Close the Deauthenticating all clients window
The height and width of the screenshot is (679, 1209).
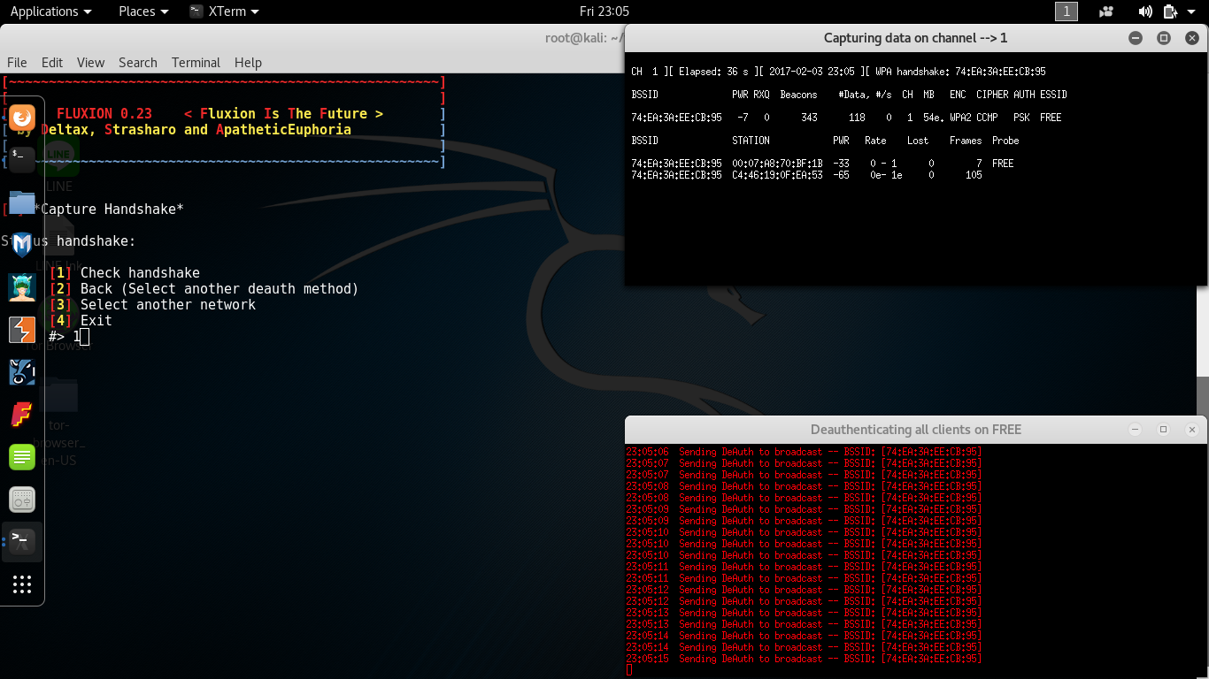(x=1192, y=430)
